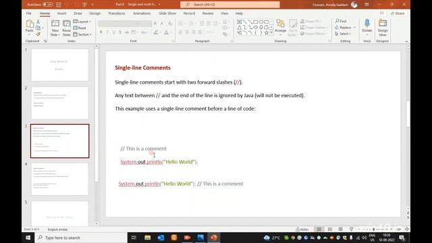Viewport: 432px width, 243px height.
Task: Open the Shape Effects dropdown
Action: [314, 34]
